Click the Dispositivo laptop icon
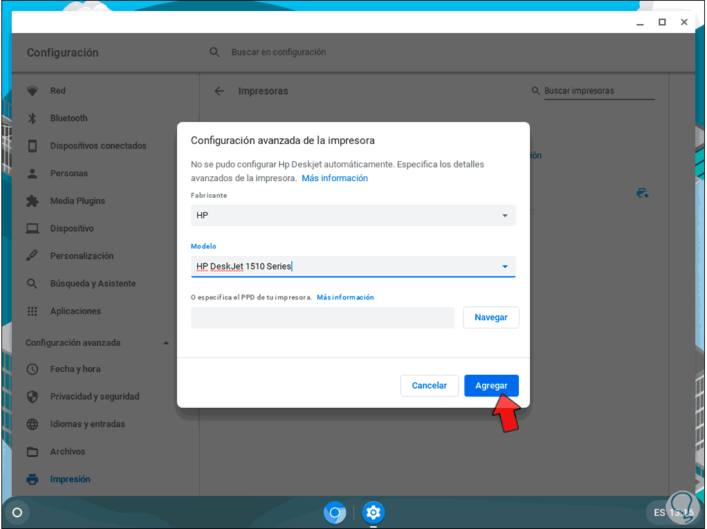 [32, 228]
